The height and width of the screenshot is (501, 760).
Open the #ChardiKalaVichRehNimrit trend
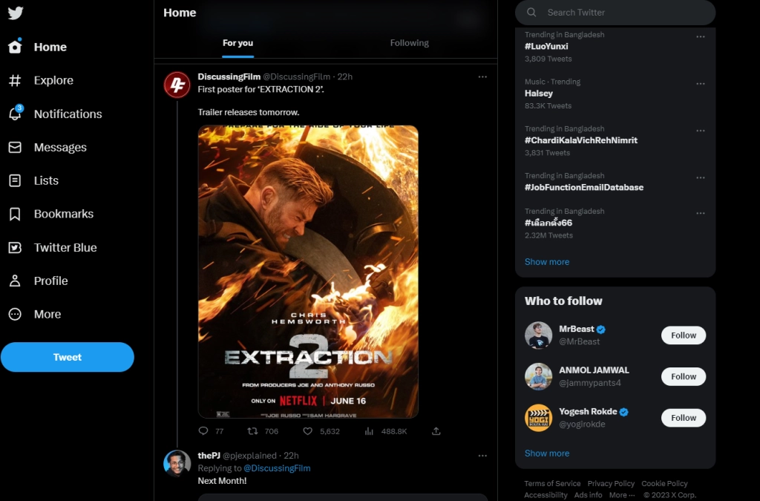click(580, 140)
